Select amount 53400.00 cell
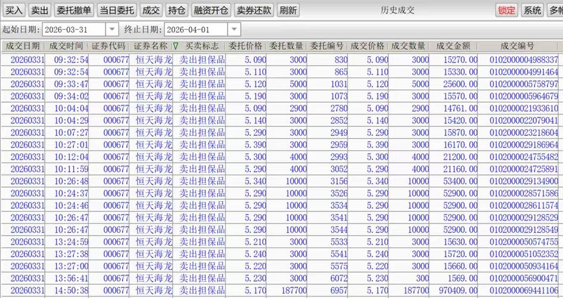This screenshot has height=298, width=563. click(x=461, y=181)
